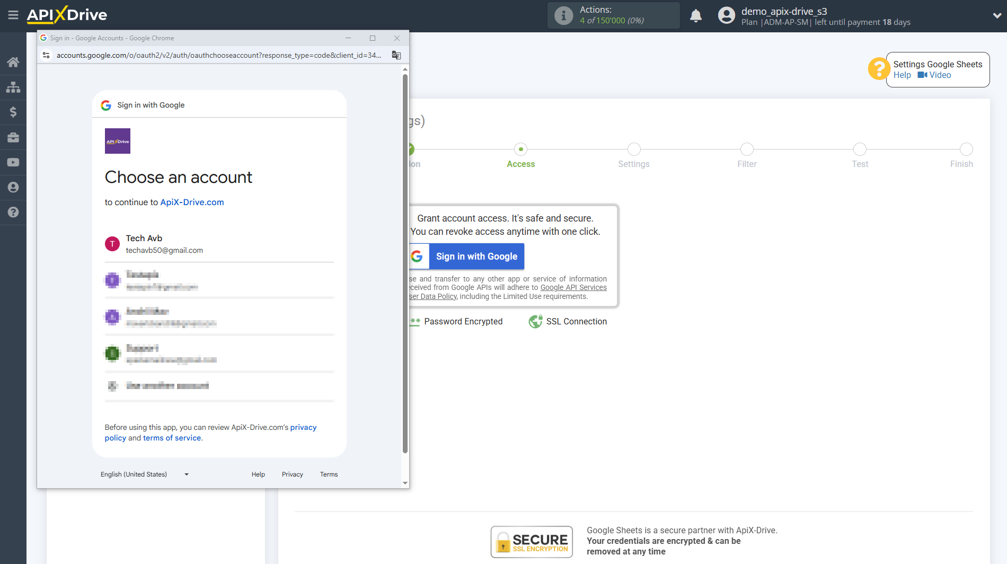Click the popup vertical scrollbar
The height and width of the screenshot is (564, 1007).
click(405, 264)
